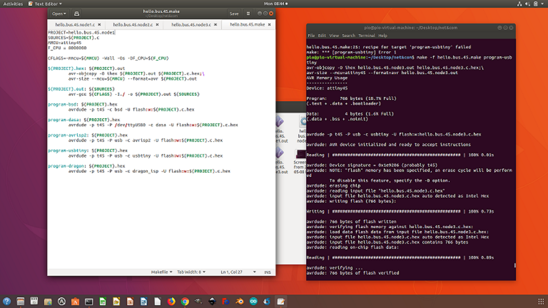548x308 pixels.
Task: Show Applications grid button
Action: coord(541,301)
